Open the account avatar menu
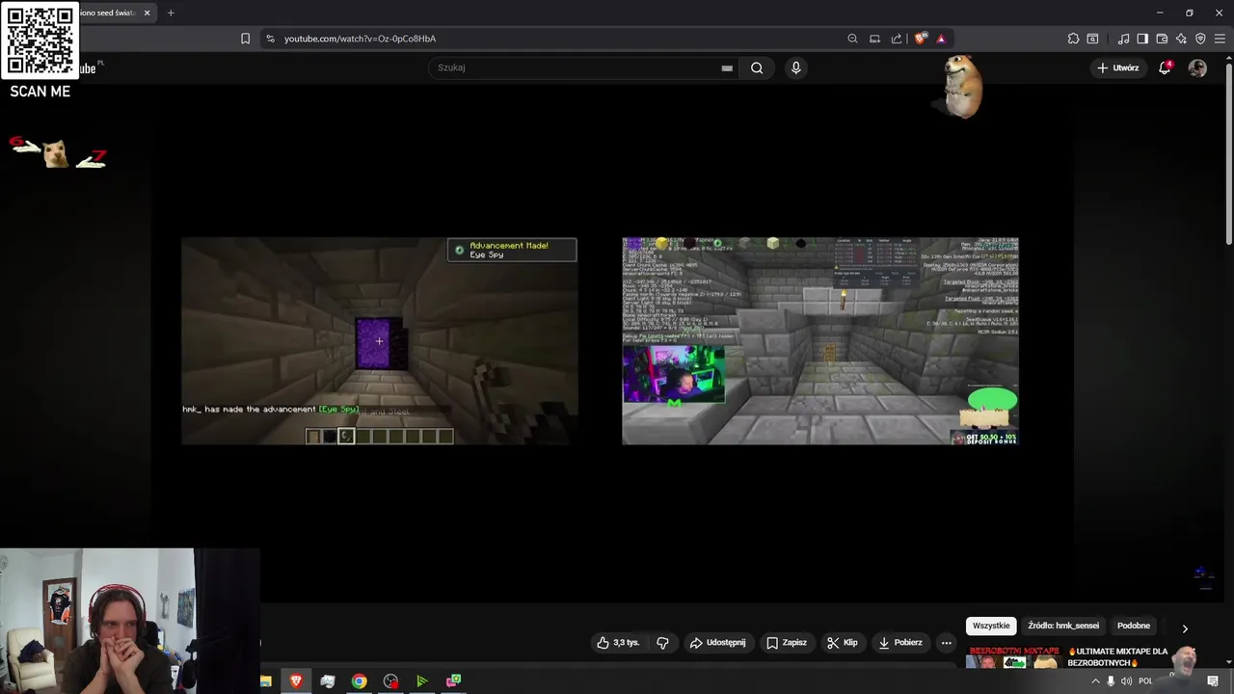1234x694 pixels. [1197, 67]
